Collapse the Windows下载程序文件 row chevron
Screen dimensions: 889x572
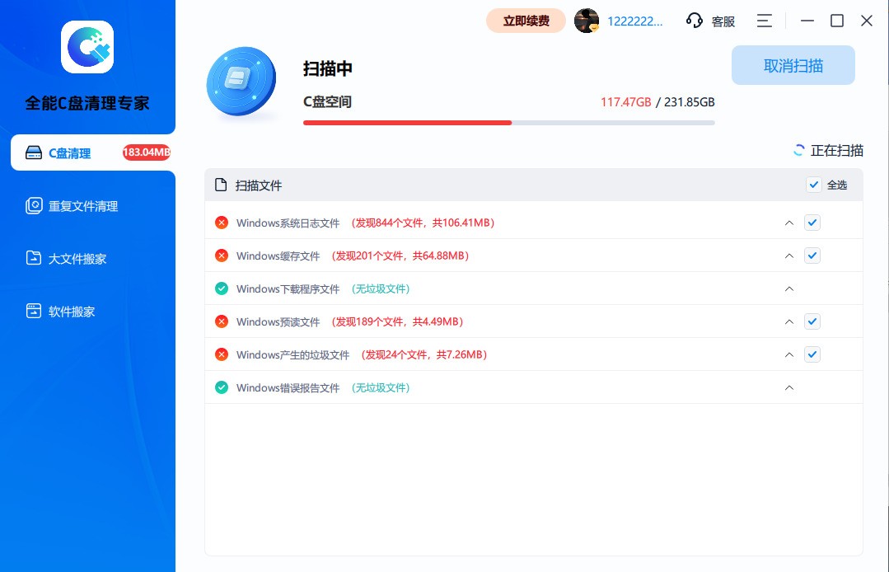click(x=789, y=288)
